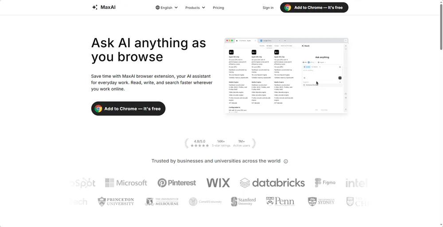Screen dimensions: 443x227
Task: Click the Princeton University logo
Action: pyautogui.click(x=116, y=202)
